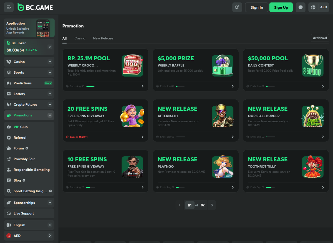Switch to the New Release tab

pyautogui.click(x=103, y=38)
